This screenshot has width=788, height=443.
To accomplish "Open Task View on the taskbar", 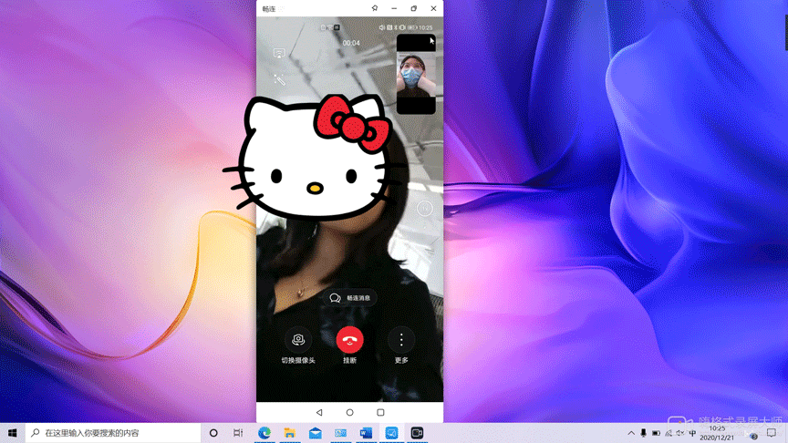I will click(x=238, y=432).
